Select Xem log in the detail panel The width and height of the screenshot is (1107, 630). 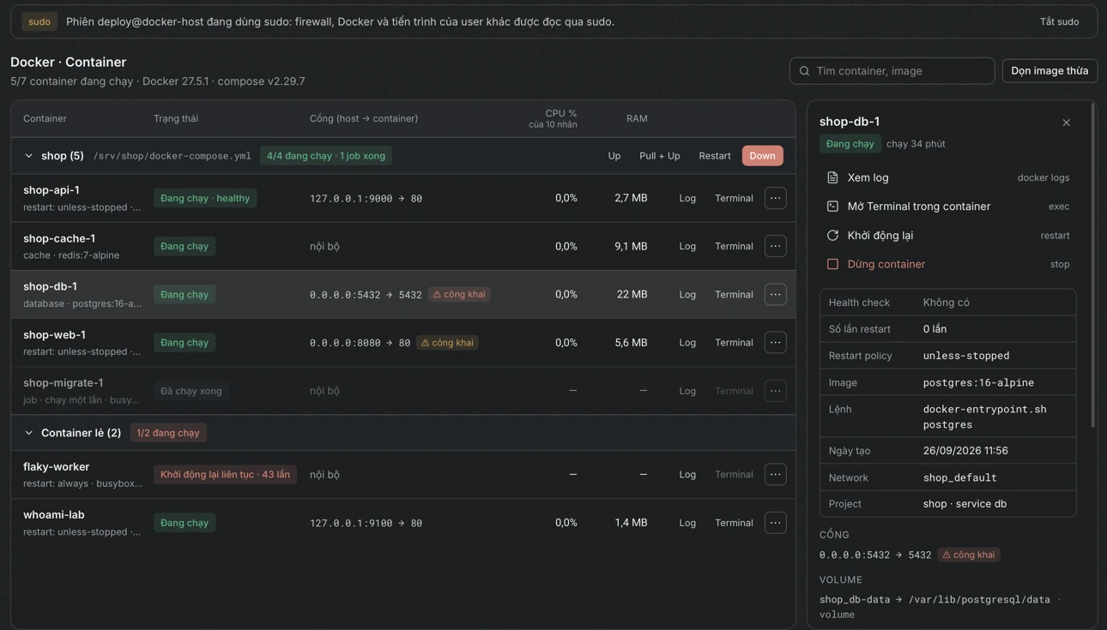coord(947,177)
